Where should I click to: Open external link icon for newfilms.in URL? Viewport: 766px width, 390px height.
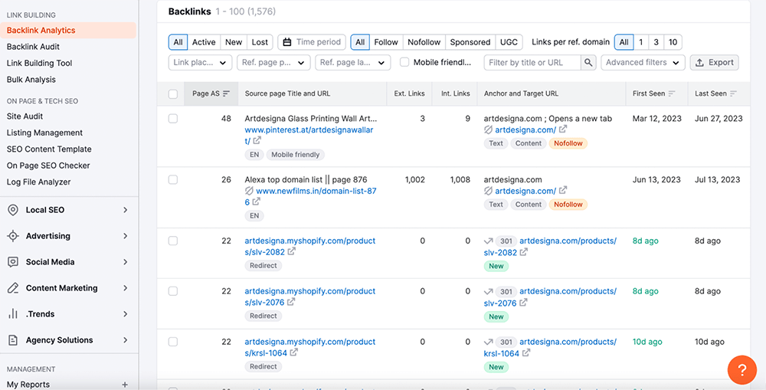coord(257,202)
